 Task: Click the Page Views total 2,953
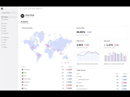click(x=80, y=45)
